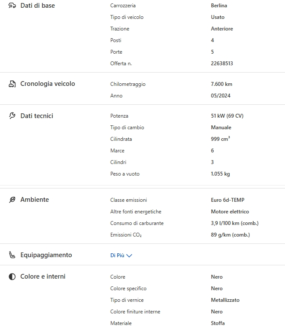Click the seat icon beside Equipaggiamento
Screen dimensions: 285x328
click(x=12, y=255)
